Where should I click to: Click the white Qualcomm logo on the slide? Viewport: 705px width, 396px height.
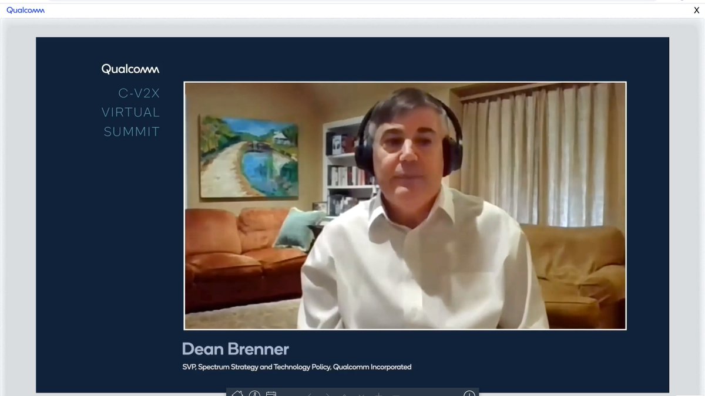click(130, 69)
